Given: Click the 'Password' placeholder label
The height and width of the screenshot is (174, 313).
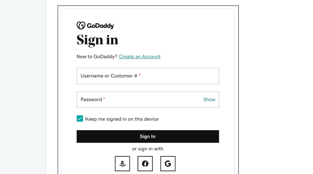Looking at the screenshot, I should point(91,100).
